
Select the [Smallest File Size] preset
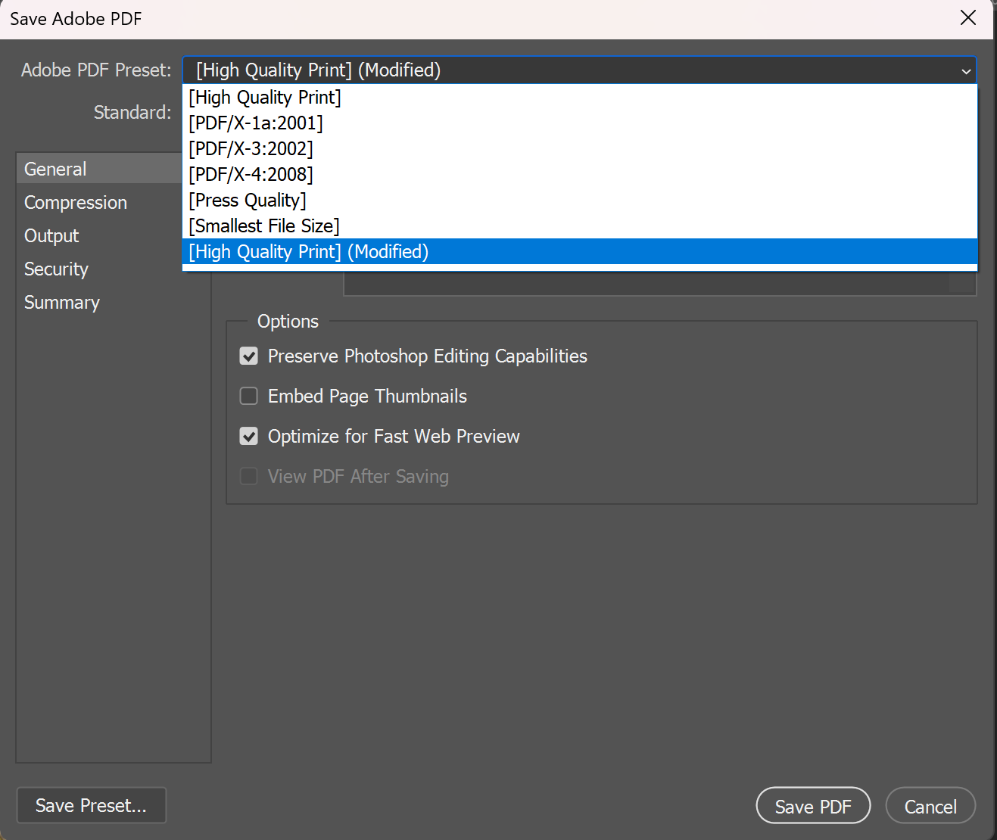[580, 226]
